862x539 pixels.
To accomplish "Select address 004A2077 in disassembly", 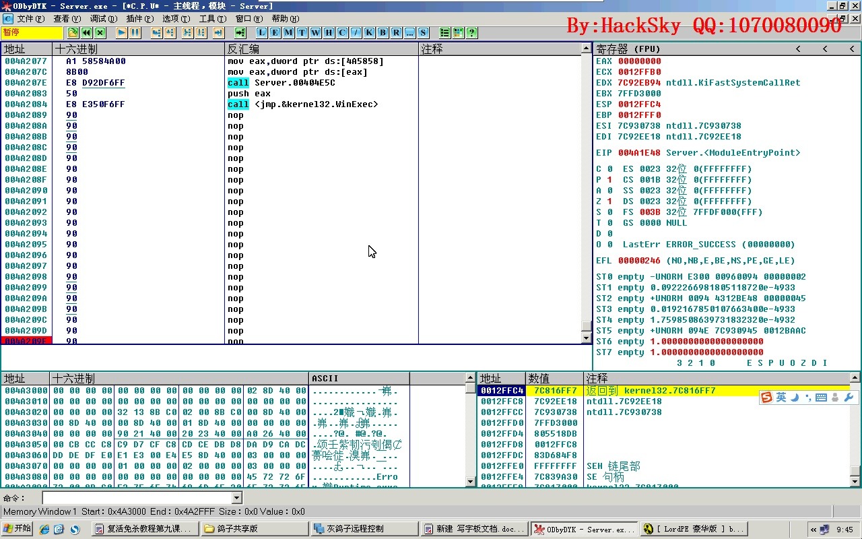I will 26,61.
